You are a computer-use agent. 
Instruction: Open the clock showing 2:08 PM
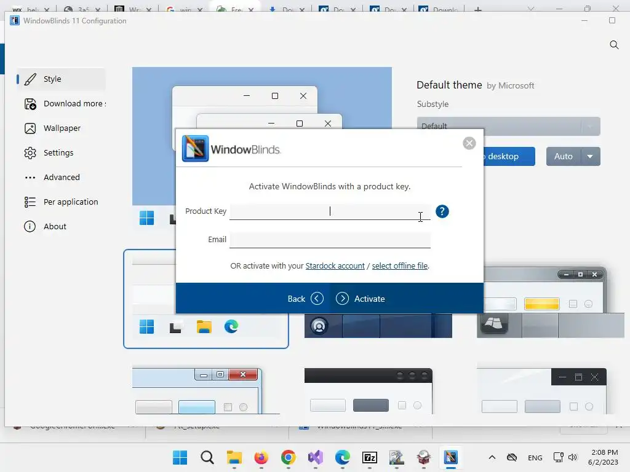click(x=604, y=457)
